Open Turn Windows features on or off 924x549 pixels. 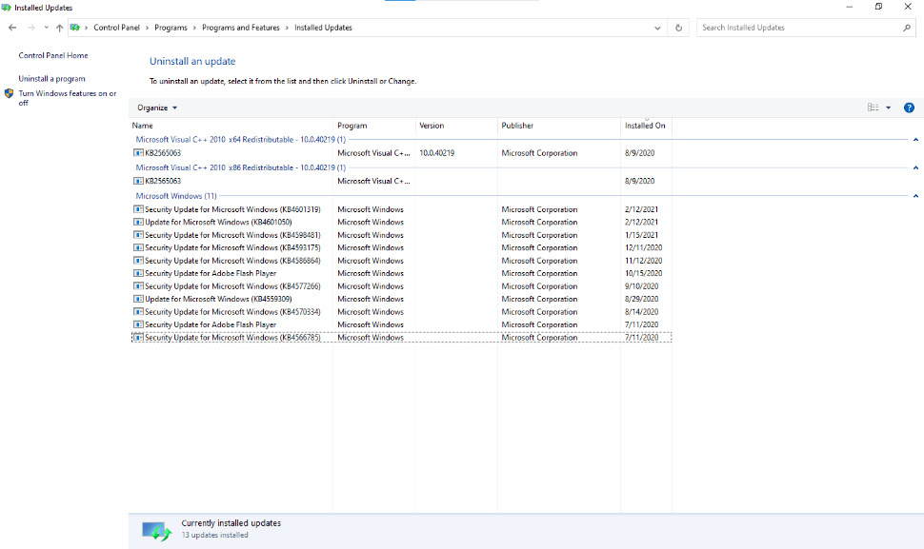68,98
